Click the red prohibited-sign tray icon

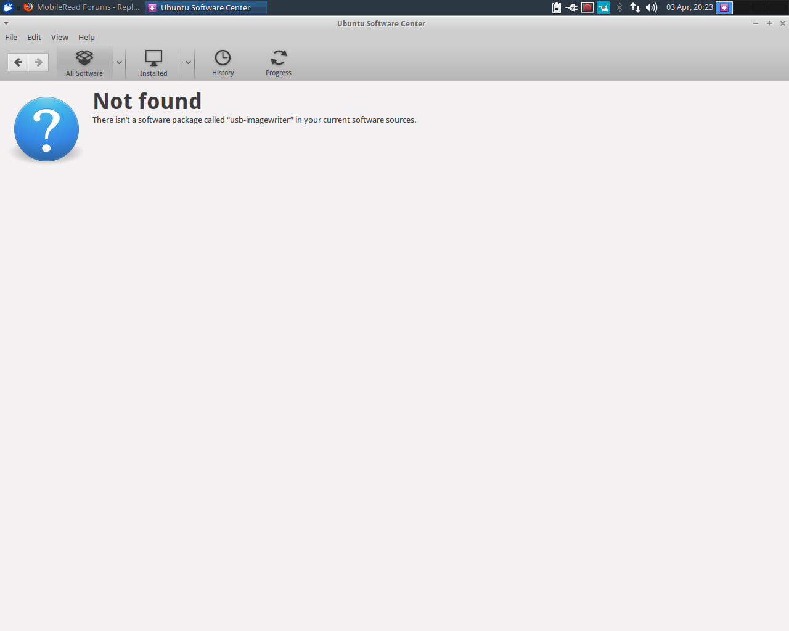pos(587,7)
